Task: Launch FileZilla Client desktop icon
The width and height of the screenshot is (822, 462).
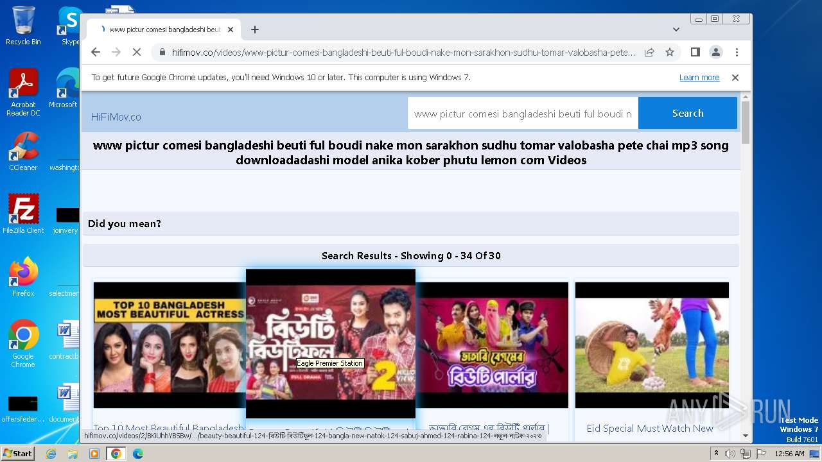Action: [x=23, y=214]
